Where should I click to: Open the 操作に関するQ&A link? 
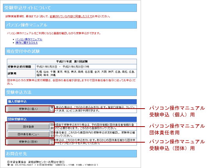pos(27,43)
